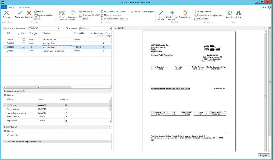Click the Aceptar button
Image resolution: width=273 pixels, height=160 pixels.
coord(263,155)
